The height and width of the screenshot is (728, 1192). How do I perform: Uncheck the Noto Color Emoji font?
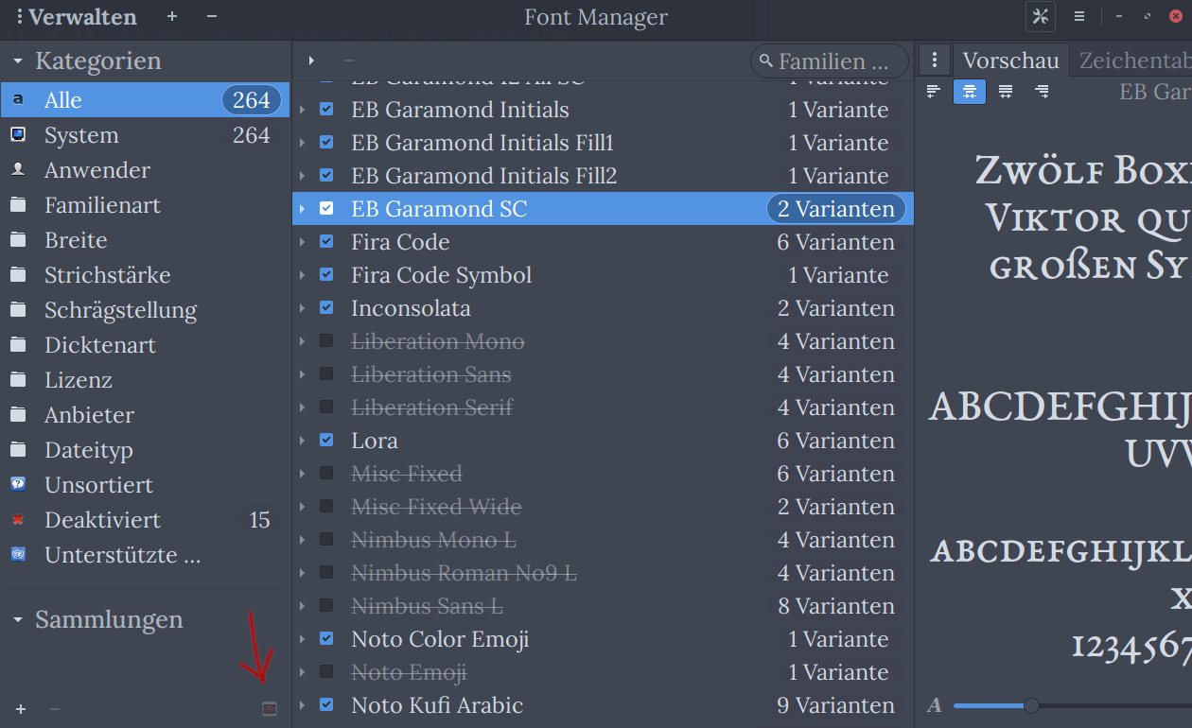[x=326, y=638]
